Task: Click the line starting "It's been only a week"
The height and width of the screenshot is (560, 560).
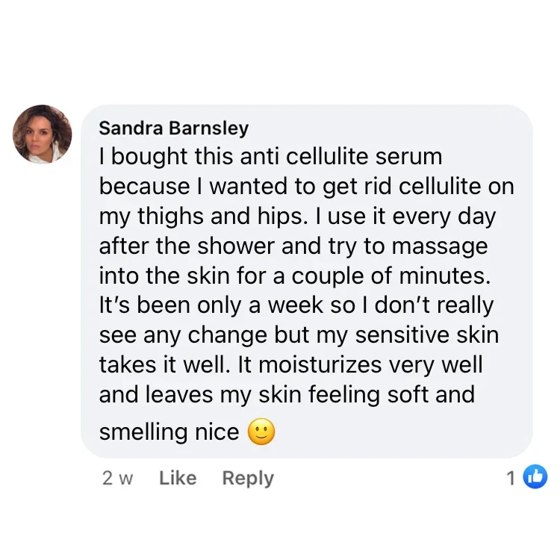Action: point(296,305)
